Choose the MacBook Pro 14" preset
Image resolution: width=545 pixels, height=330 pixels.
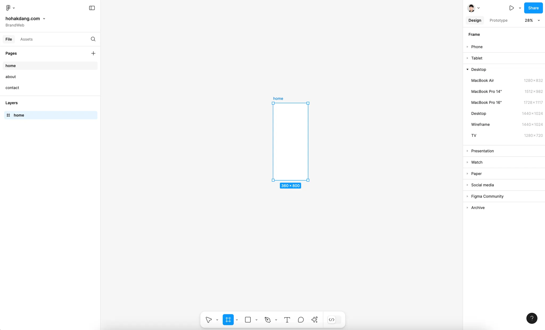pyautogui.click(x=486, y=92)
